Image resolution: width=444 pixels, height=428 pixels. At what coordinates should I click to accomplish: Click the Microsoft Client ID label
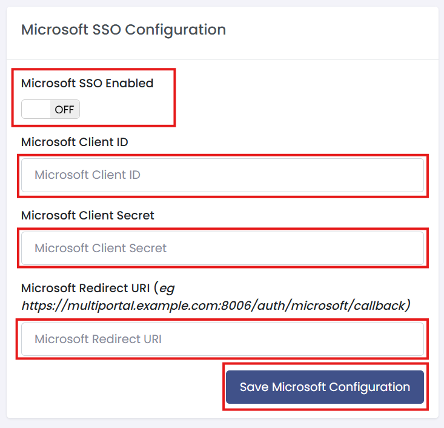pos(75,142)
